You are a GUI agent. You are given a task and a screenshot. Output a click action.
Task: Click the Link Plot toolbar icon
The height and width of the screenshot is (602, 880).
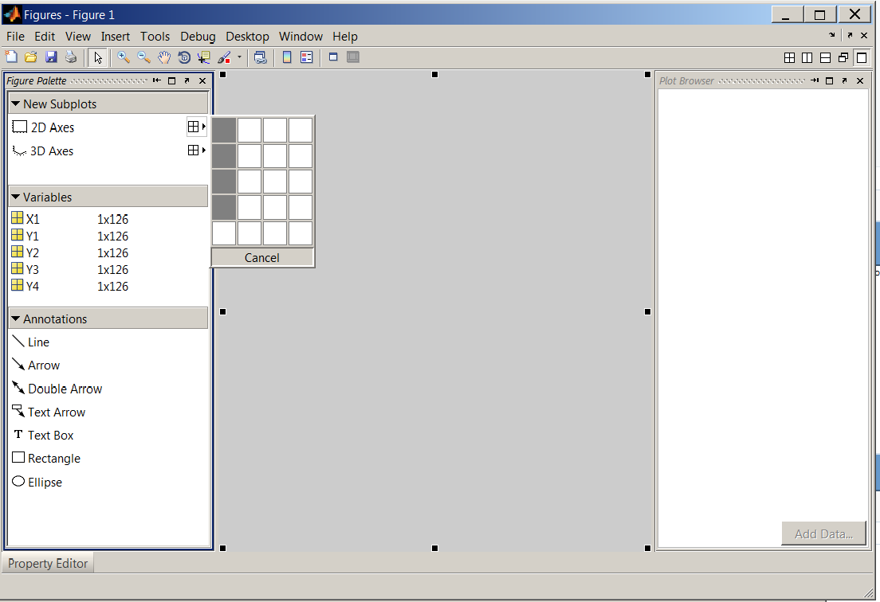[x=261, y=57]
